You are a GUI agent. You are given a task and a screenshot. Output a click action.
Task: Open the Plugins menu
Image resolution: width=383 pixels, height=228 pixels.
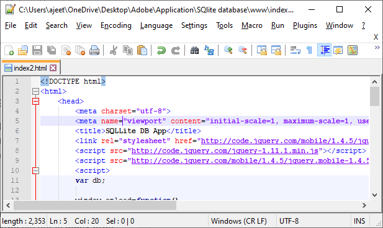tap(305, 25)
